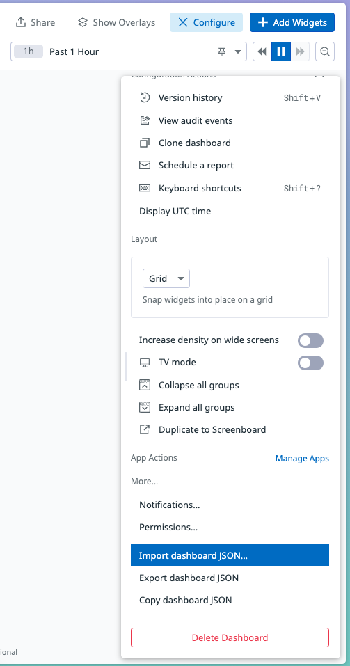This screenshot has width=350, height=666.
Task: Open the Grid layout dropdown
Action: click(166, 278)
